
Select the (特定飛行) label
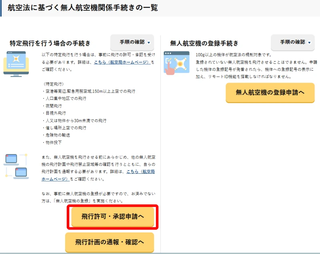[54, 84]
